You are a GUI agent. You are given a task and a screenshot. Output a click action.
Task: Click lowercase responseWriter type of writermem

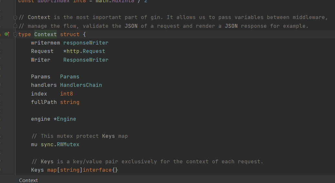pyautogui.click(x=86, y=43)
